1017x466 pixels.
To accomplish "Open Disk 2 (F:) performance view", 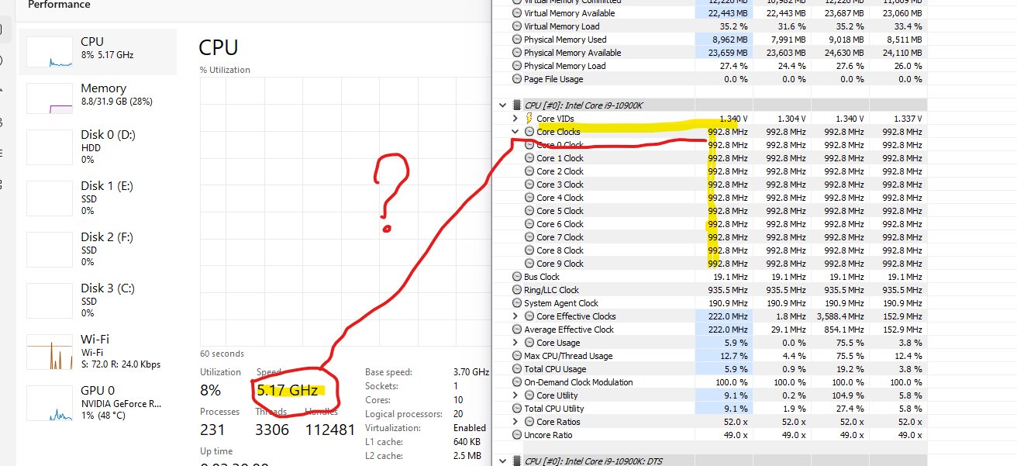I will tap(98, 249).
